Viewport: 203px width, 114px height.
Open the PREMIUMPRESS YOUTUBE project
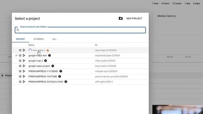(x=43, y=76)
